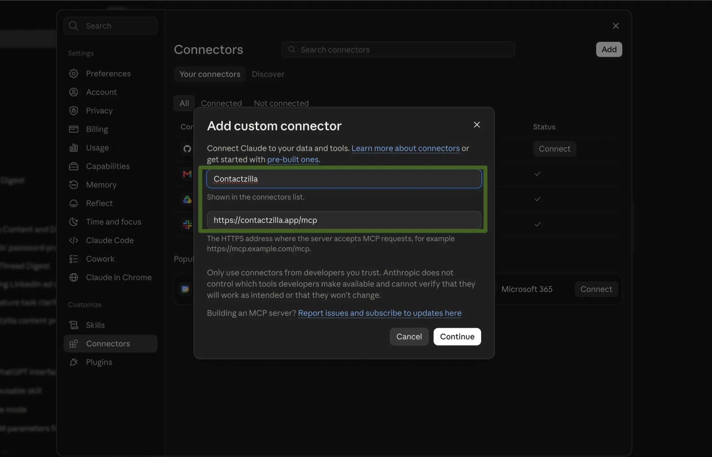Connect Microsoft 365

596,289
